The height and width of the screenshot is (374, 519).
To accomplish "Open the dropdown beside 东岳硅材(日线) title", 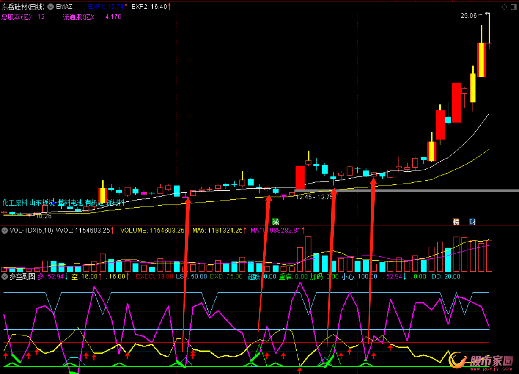I will pyautogui.click(x=51, y=7).
